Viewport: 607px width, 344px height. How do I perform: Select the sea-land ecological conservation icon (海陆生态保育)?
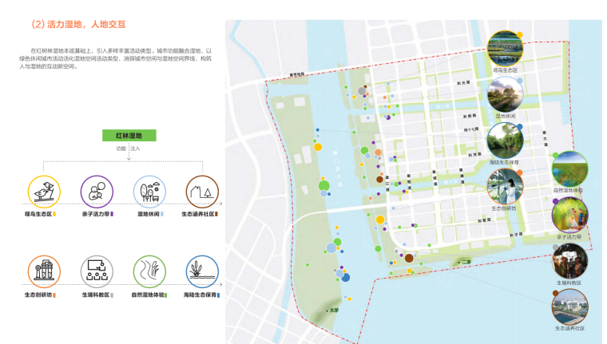point(202,271)
